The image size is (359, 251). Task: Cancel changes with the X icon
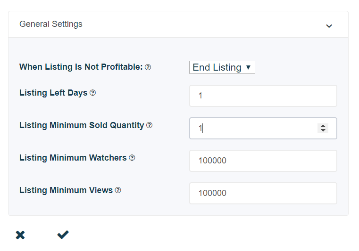coord(20,235)
